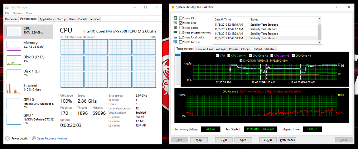Click the Stress GPU(s) monitor icon

pos(175,42)
